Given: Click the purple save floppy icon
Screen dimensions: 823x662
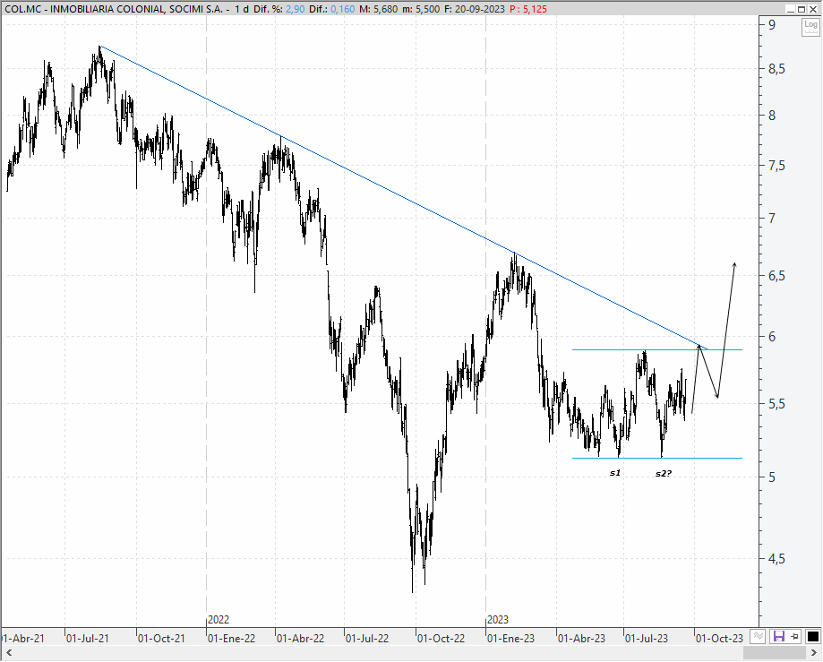Looking at the screenshot, I should [778, 637].
